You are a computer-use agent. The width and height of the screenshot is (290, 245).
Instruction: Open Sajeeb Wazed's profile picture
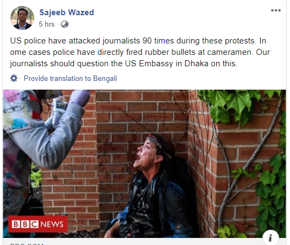pyautogui.click(x=22, y=18)
